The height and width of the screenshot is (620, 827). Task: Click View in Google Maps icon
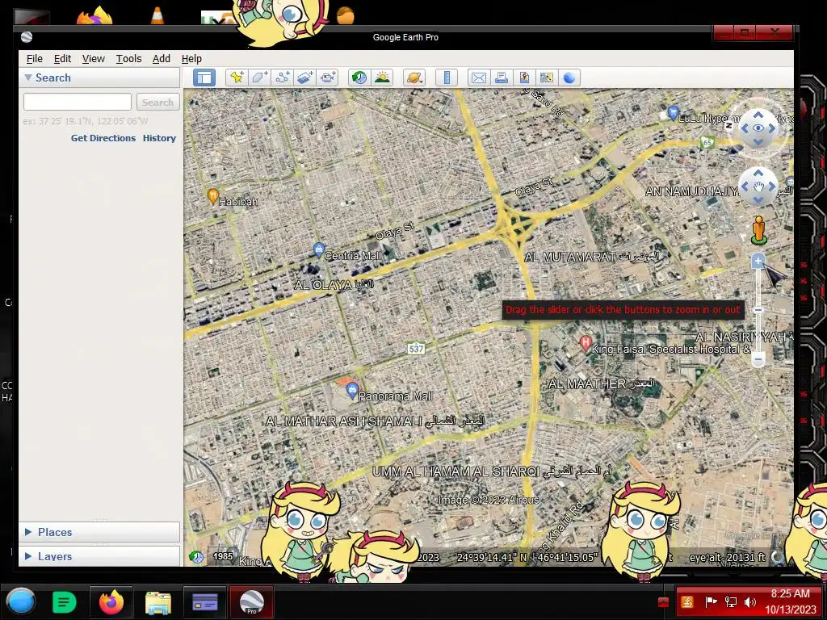[547, 78]
